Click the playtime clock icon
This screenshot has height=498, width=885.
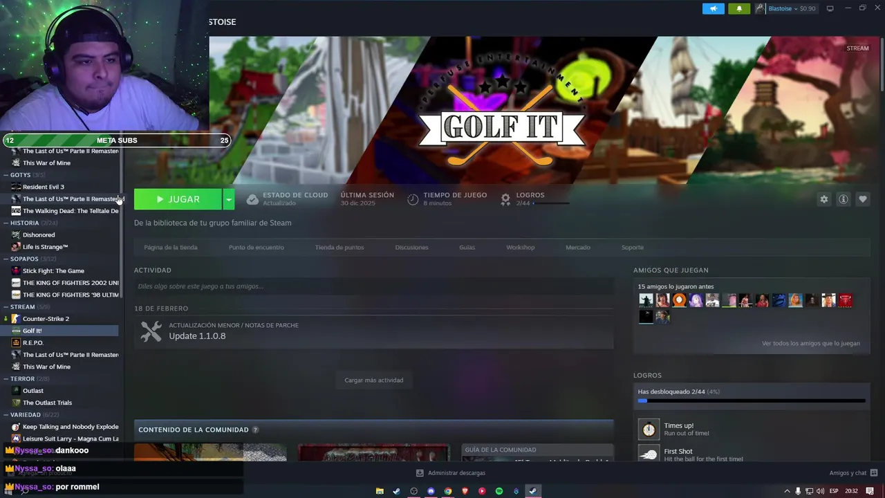413,199
